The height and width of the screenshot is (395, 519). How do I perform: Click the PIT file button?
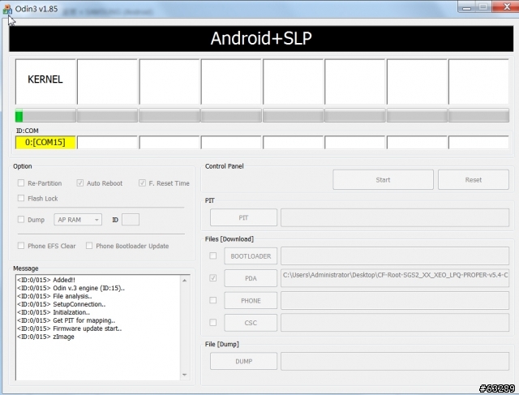pos(243,217)
